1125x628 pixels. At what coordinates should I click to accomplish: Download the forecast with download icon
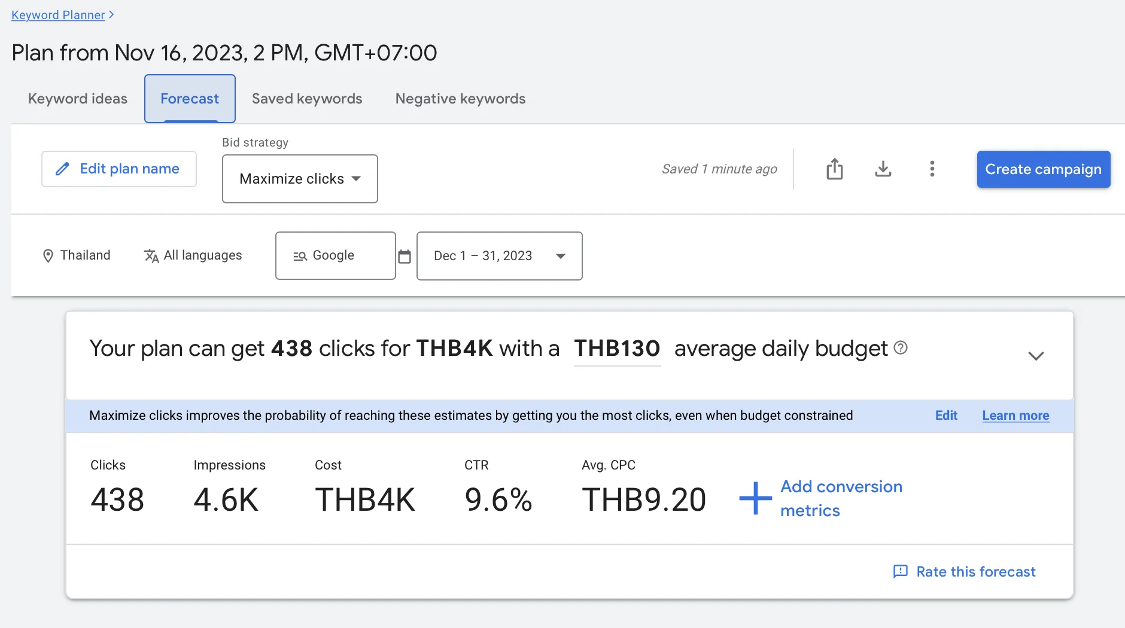click(x=883, y=169)
